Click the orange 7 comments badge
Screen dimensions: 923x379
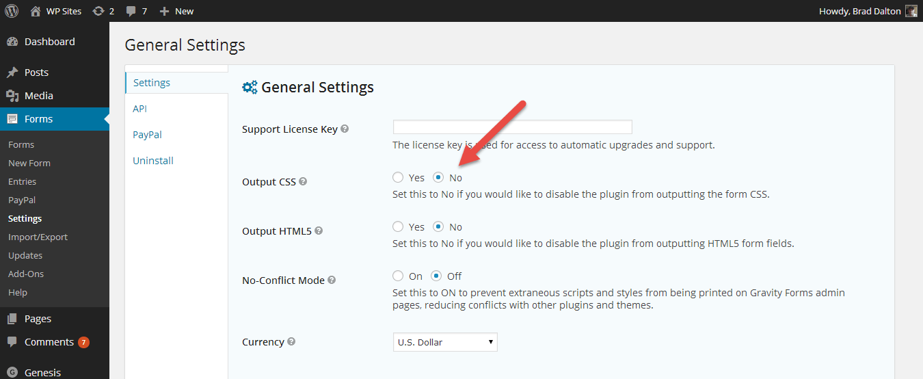[x=83, y=342]
